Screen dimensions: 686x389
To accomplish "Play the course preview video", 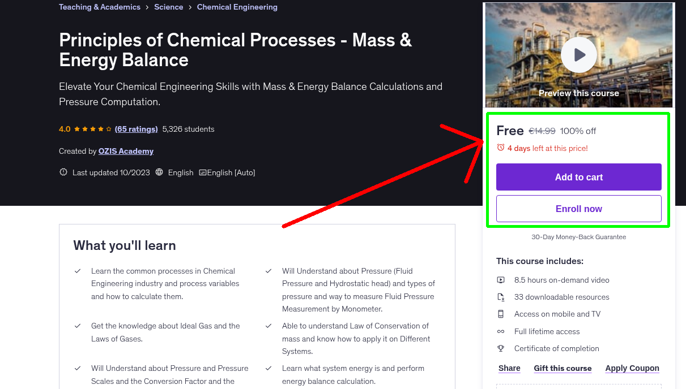I will point(578,54).
